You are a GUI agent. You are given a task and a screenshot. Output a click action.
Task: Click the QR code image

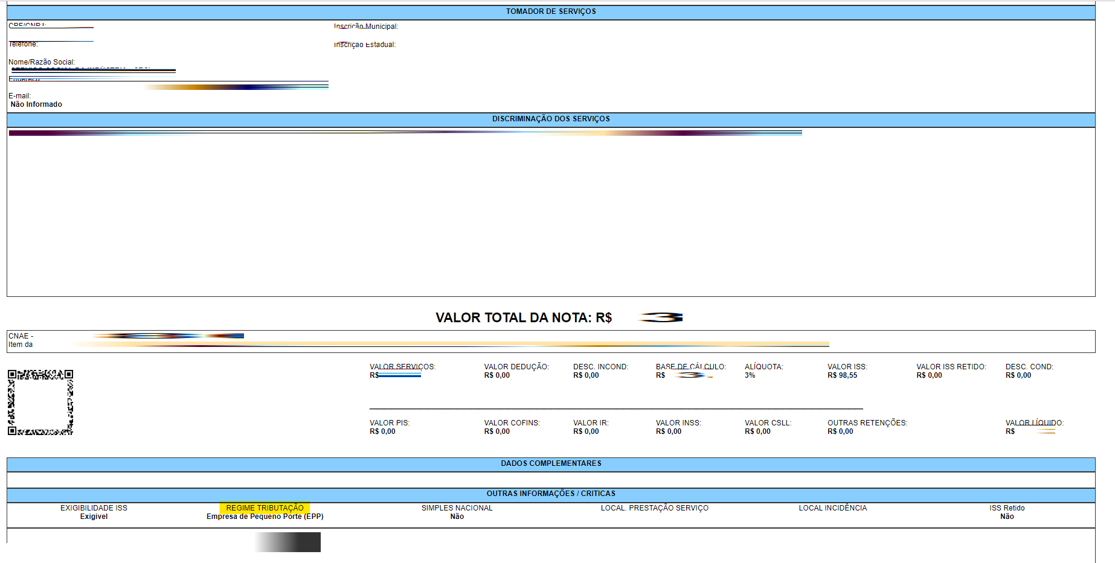tap(40, 402)
